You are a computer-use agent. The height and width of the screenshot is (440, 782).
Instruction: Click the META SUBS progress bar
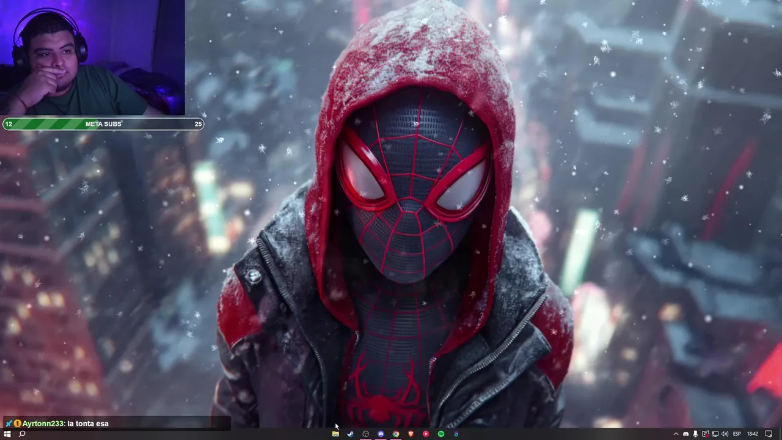(103, 124)
